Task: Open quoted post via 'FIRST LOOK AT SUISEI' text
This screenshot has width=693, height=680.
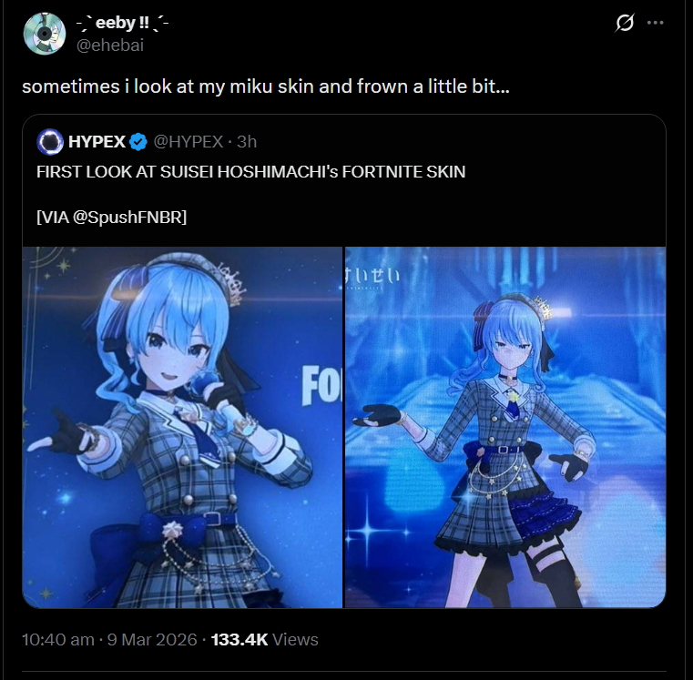Action: tap(251, 172)
